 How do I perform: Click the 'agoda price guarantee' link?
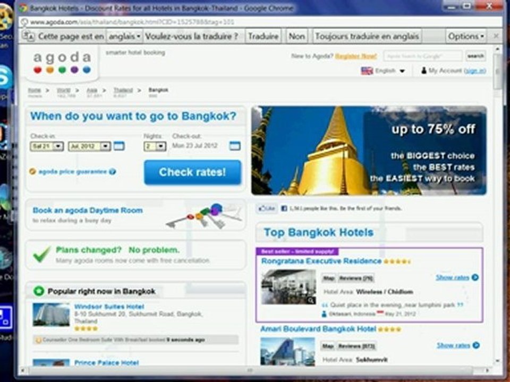pyautogui.click(x=73, y=171)
